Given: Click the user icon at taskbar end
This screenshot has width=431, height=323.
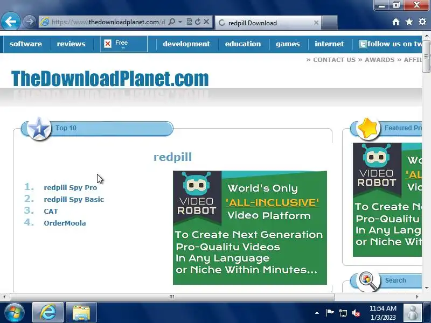Looking at the screenshot, I should pos(412,313).
